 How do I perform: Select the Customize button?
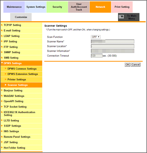pos(21,17)
